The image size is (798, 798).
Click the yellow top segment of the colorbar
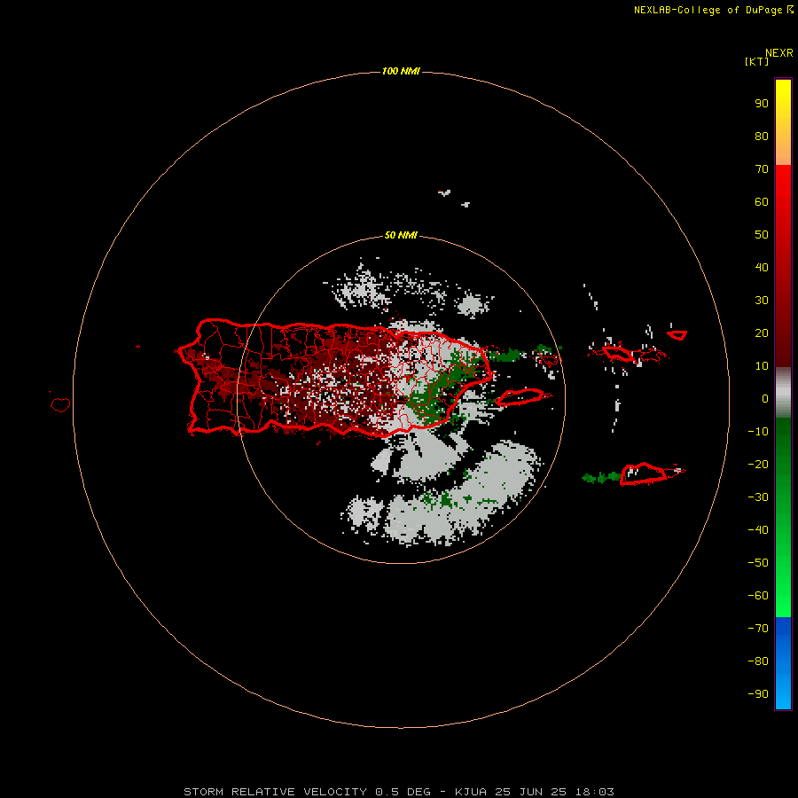(783, 122)
